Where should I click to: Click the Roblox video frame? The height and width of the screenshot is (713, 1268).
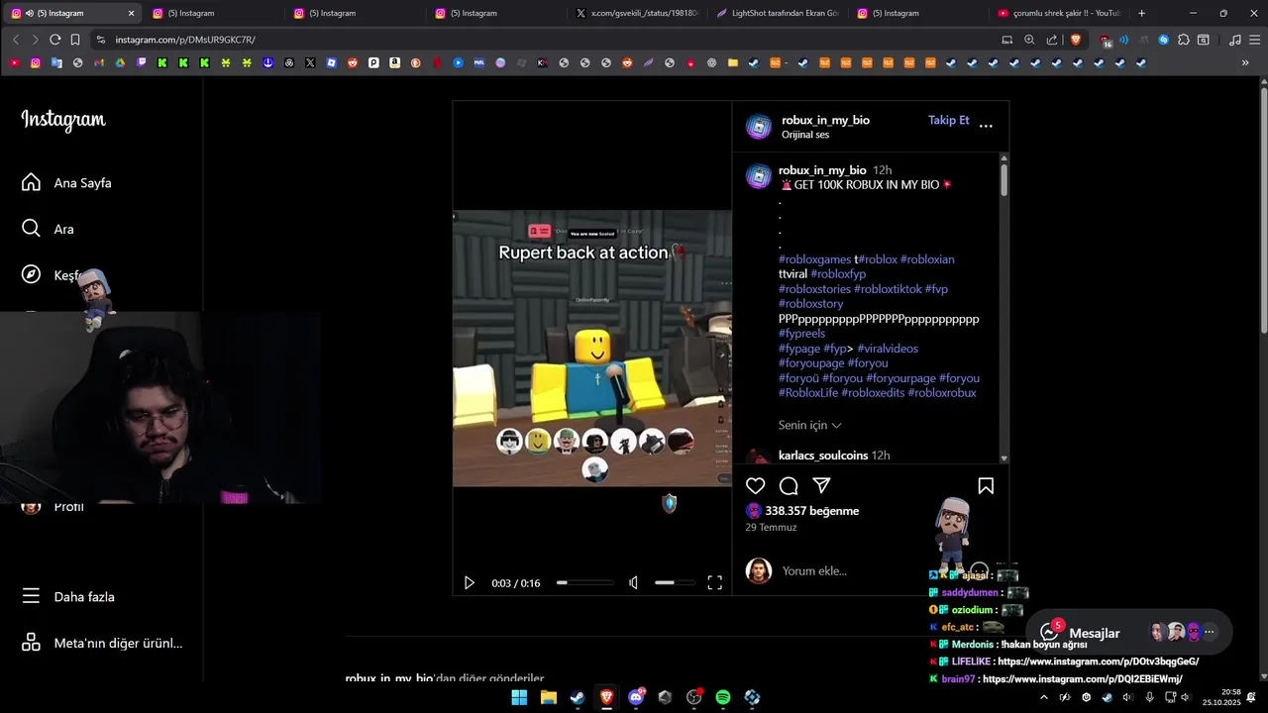(592, 348)
